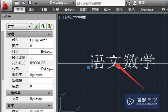Switch to the 视图 ribbon tab
168x112 pixels.
83,10
